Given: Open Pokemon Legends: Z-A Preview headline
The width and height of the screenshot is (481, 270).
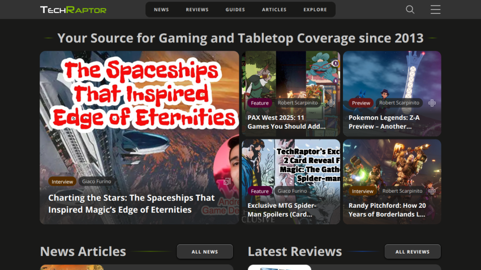Looking at the screenshot, I should pos(384,122).
